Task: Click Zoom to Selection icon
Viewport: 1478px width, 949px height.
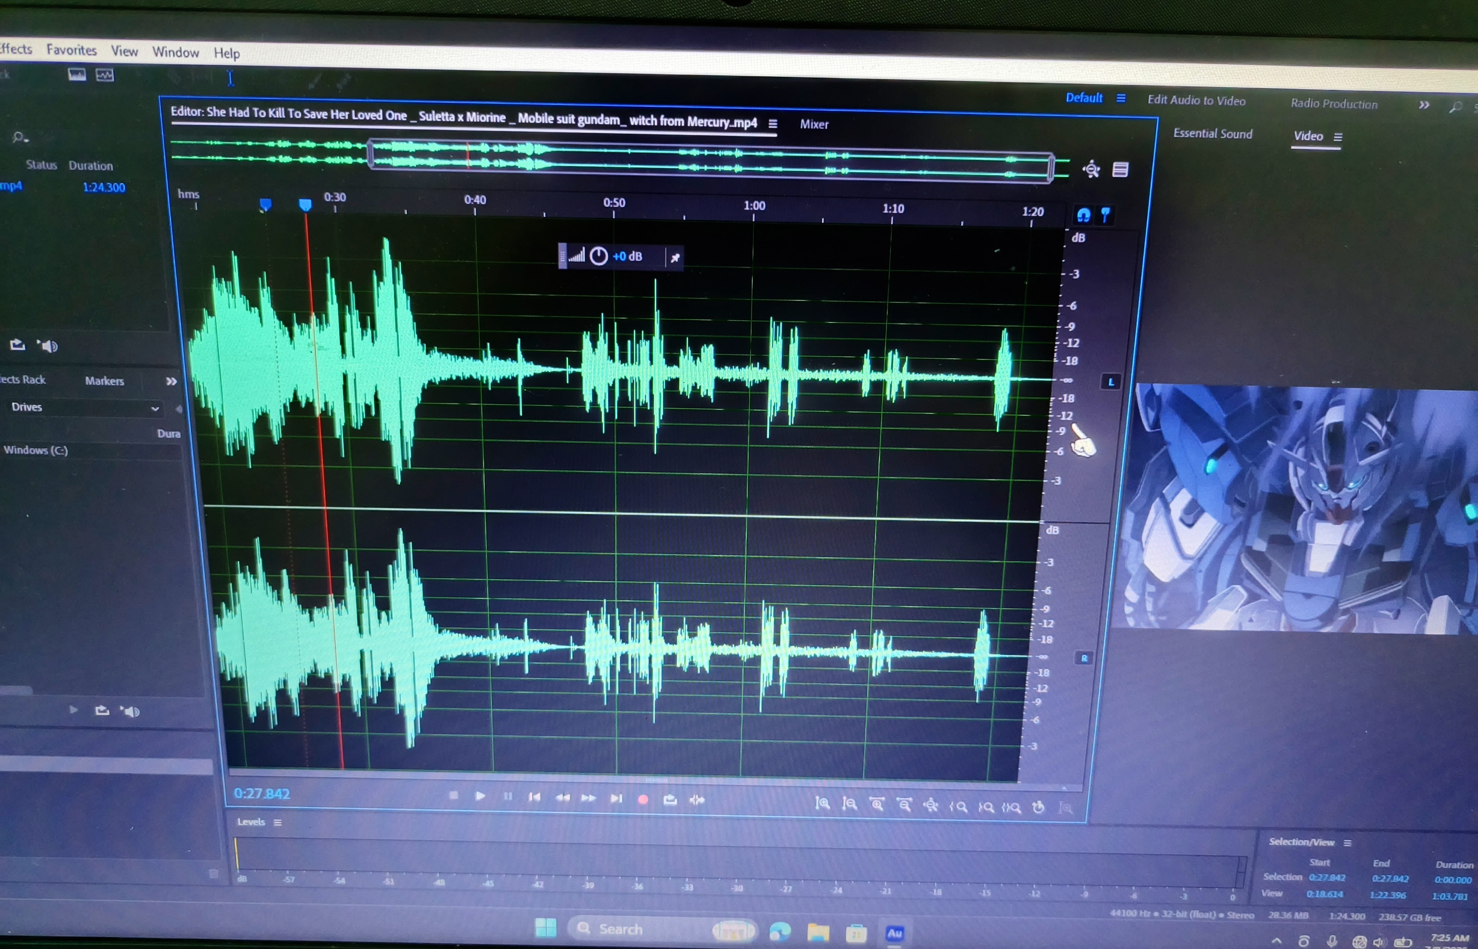Action: pos(1012,807)
